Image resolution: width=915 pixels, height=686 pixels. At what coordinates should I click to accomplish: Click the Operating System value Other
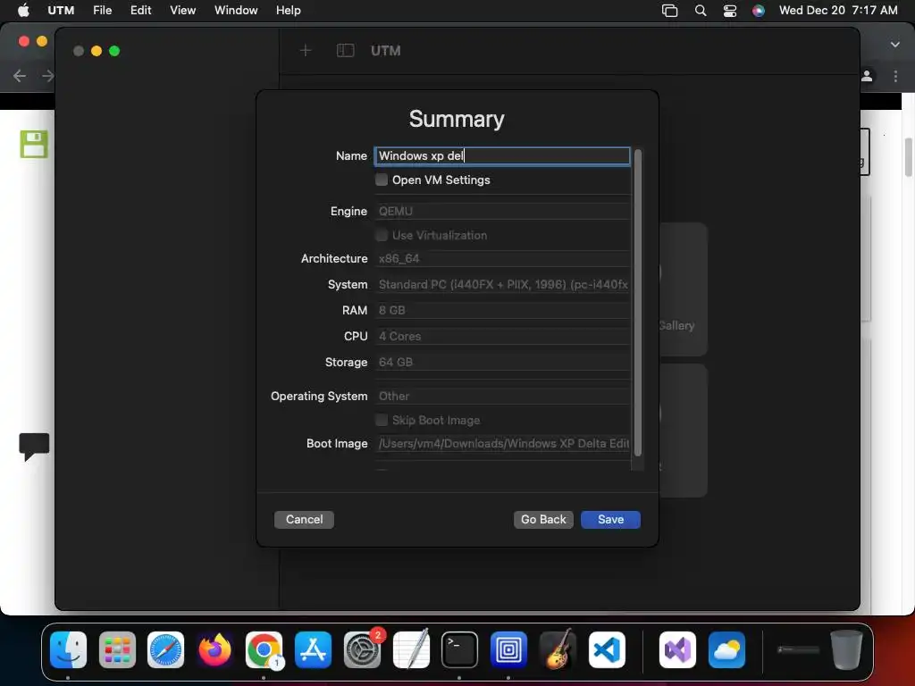click(x=502, y=396)
